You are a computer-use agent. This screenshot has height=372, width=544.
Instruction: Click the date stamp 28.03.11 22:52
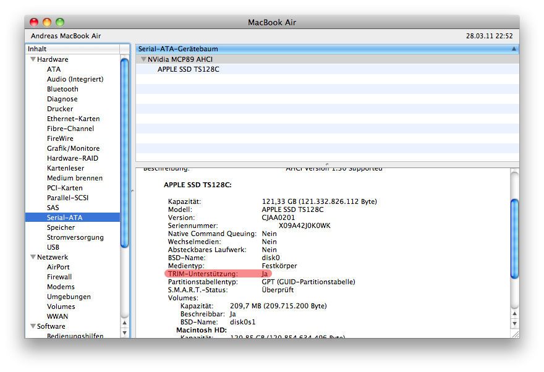[489, 36]
